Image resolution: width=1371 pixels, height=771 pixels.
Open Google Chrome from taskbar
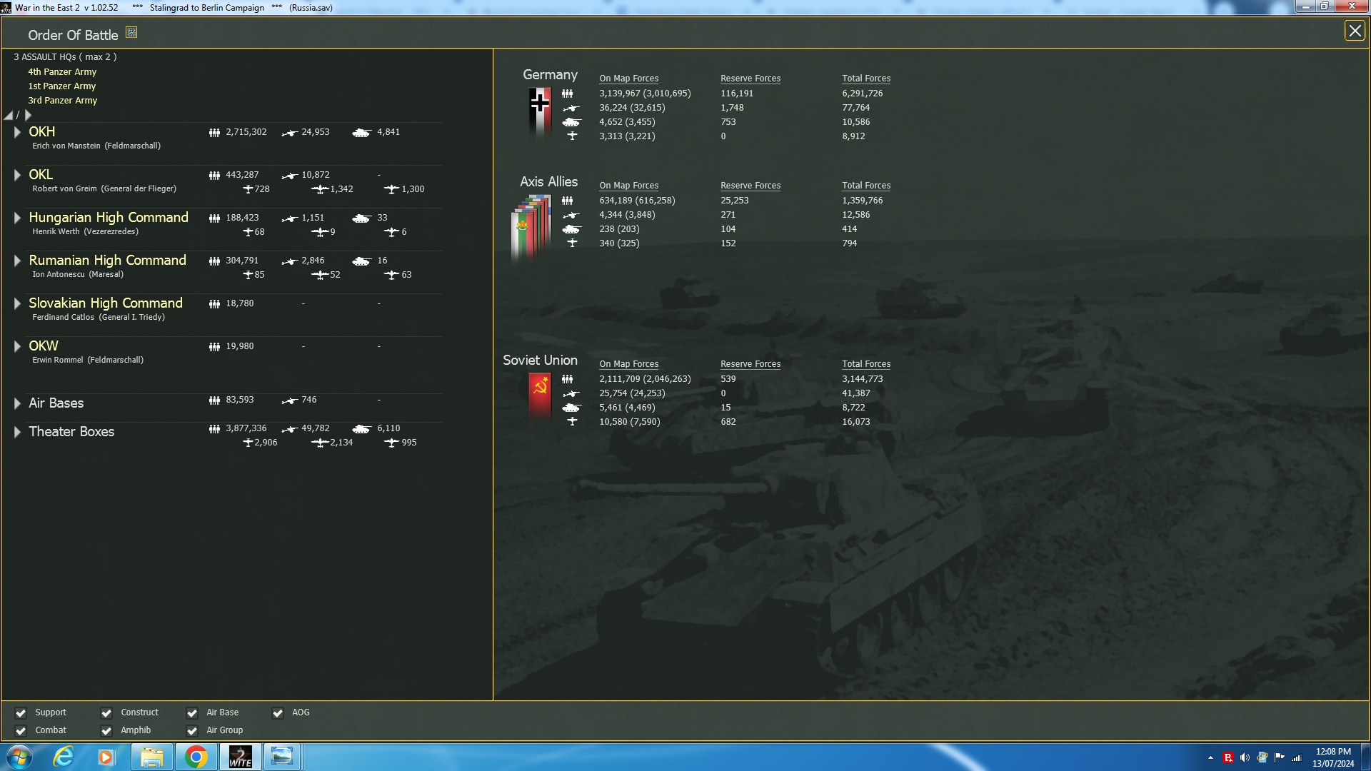[x=196, y=757]
